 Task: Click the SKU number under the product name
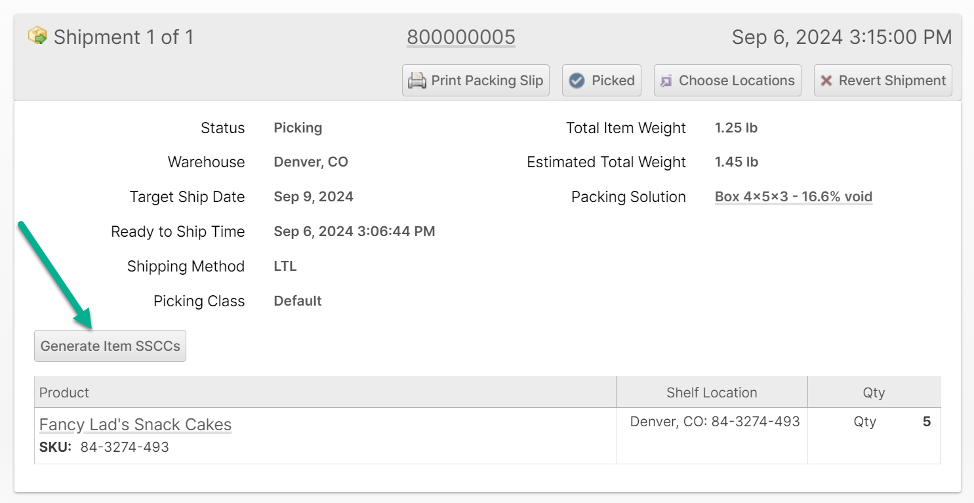point(125,447)
